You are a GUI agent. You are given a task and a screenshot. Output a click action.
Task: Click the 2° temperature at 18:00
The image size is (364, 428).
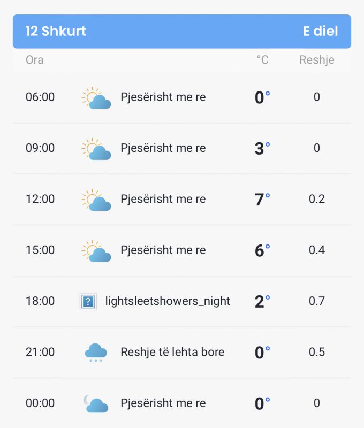tap(262, 301)
